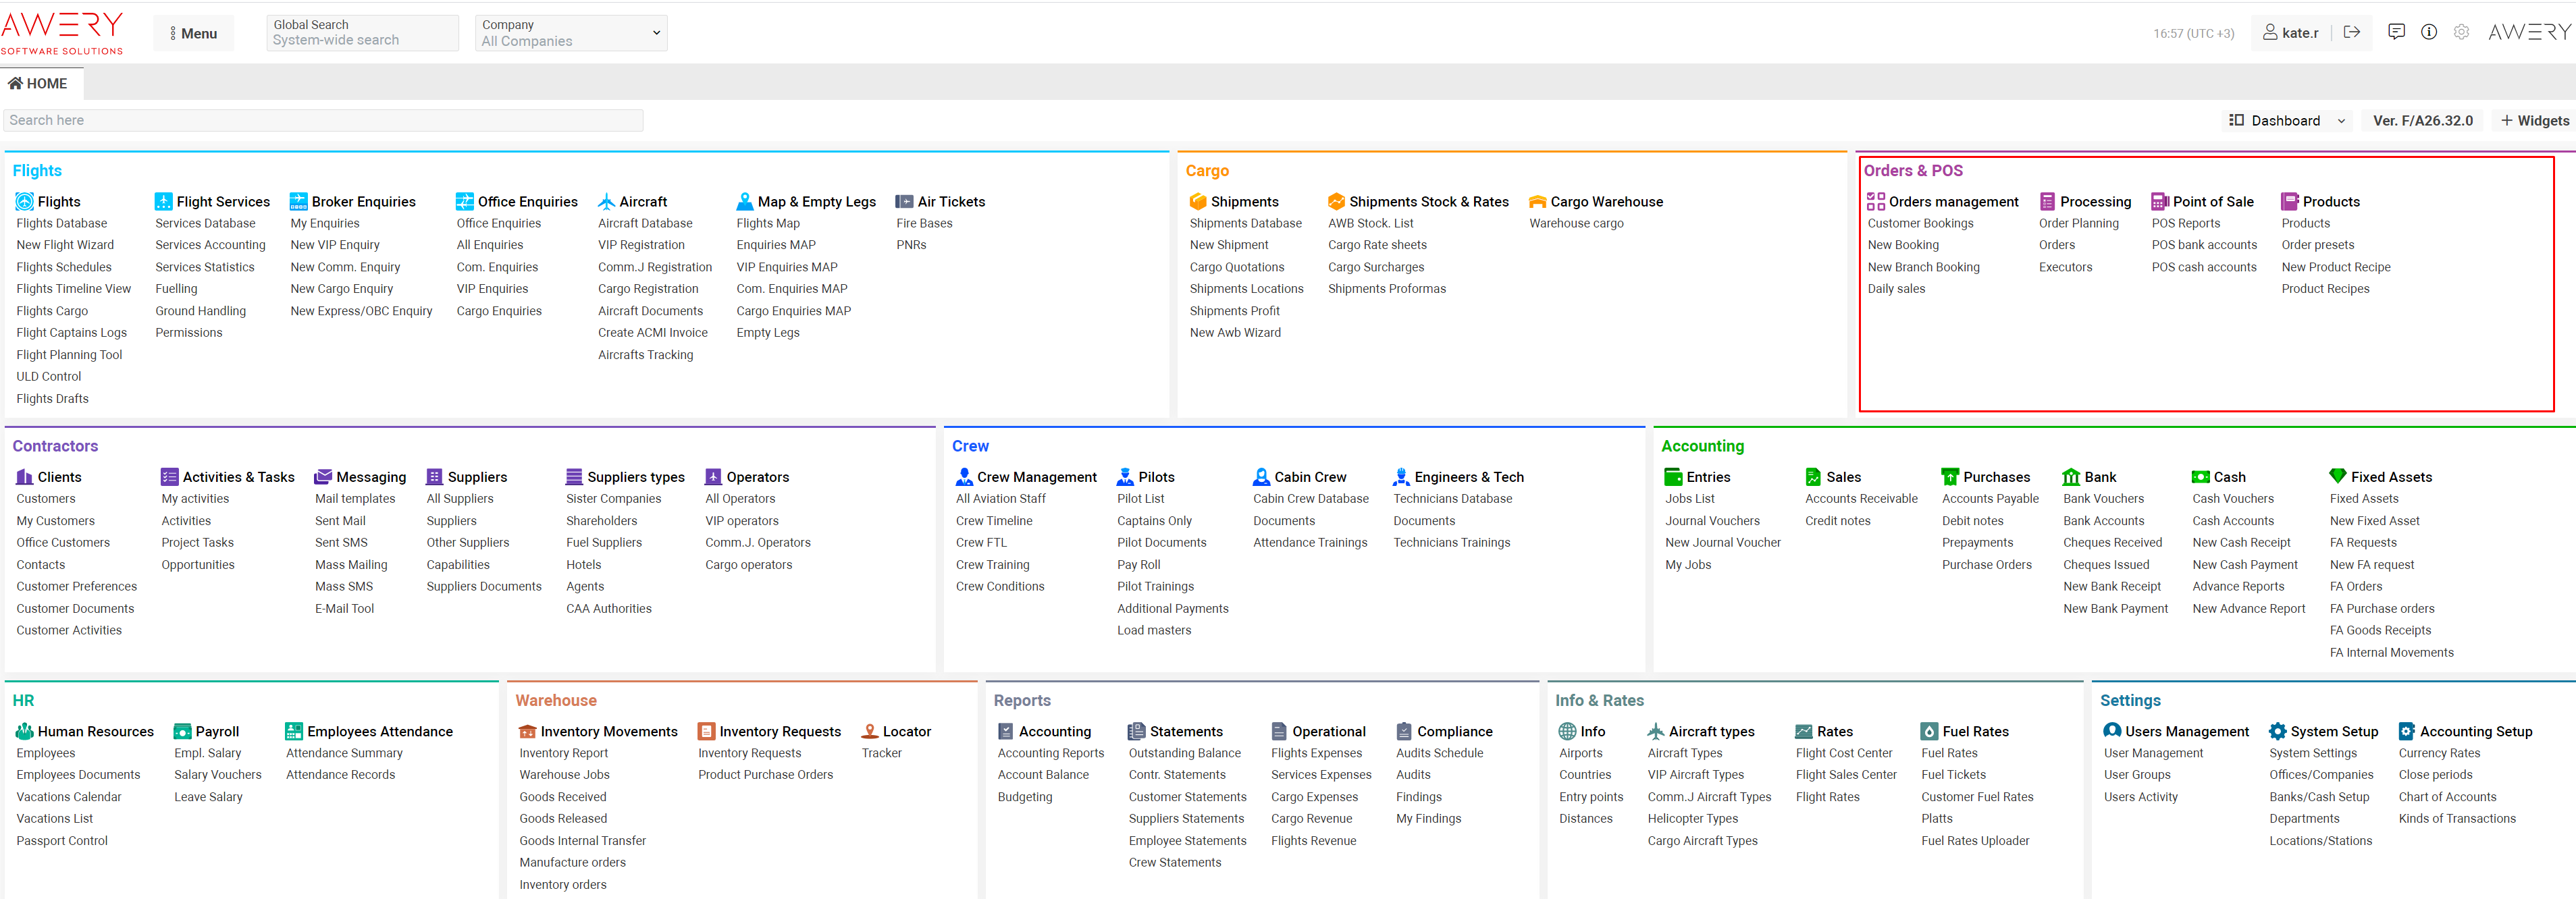Click the Pilots icon in Crew section
The height and width of the screenshot is (899, 2576).
click(1125, 477)
